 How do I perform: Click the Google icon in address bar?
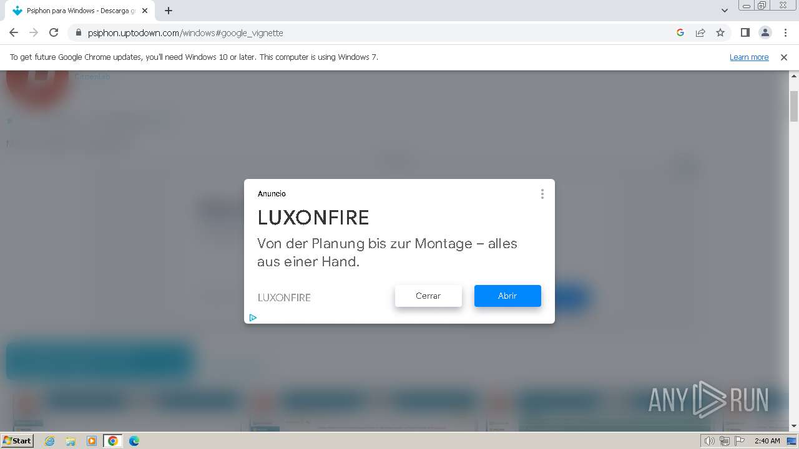pyautogui.click(x=680, y=32)
